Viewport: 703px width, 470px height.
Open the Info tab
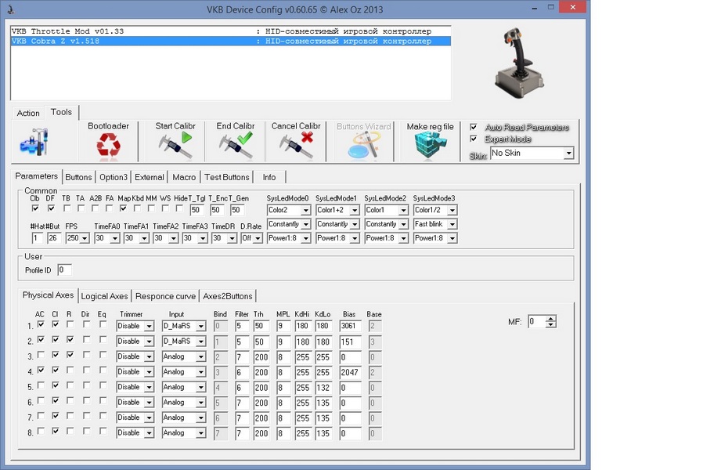269,177
